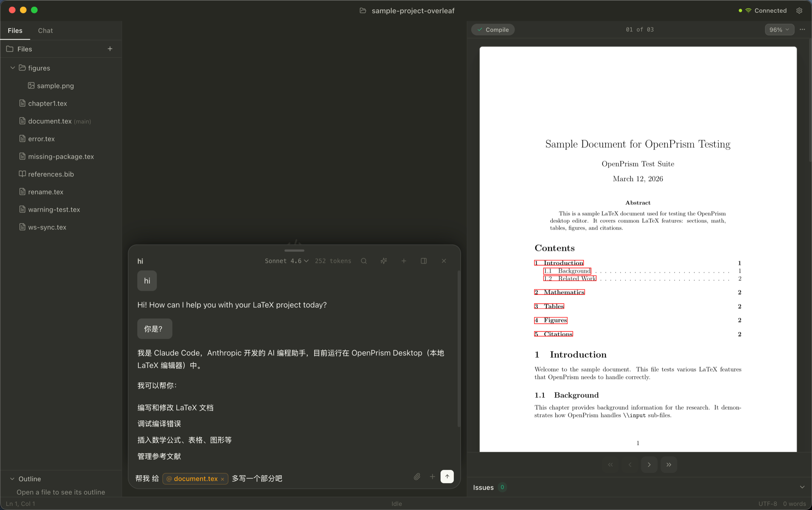The image size is (812, 510).
Task: Open PDF viewer more-options menu
Action: [802, 30]
